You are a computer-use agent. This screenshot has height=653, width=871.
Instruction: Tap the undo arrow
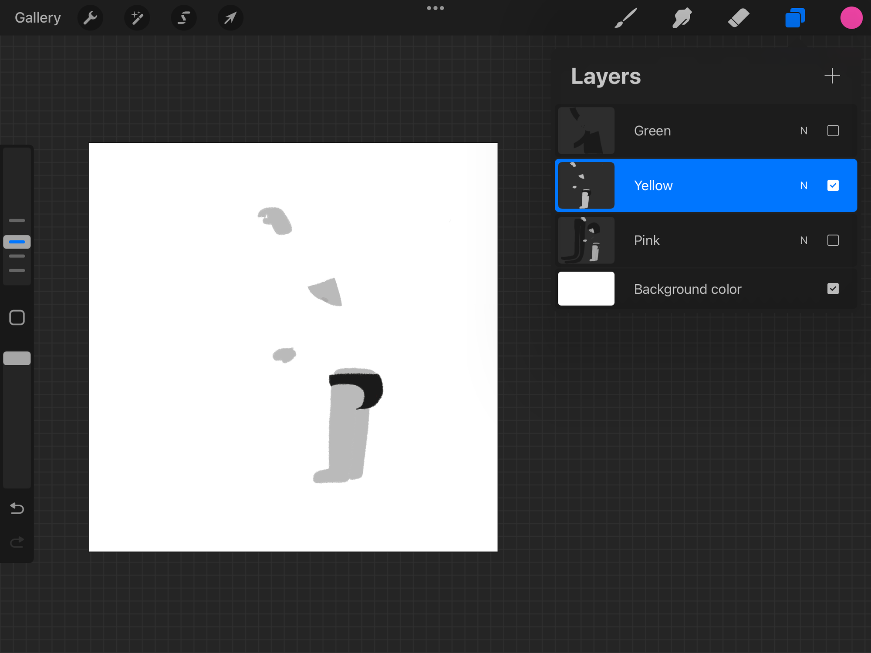[17, 508]
